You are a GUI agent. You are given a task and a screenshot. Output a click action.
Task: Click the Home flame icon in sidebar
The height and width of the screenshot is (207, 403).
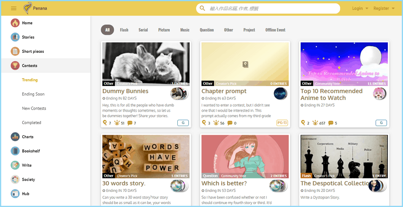15,23
